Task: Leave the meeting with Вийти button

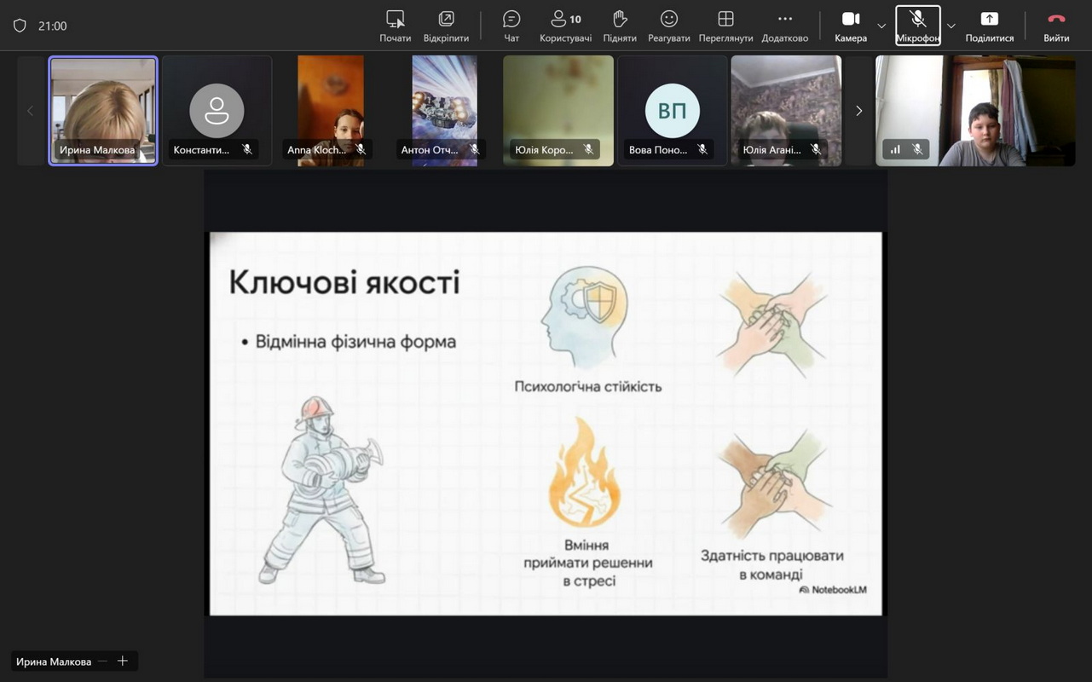Action: click(1056, 26)
